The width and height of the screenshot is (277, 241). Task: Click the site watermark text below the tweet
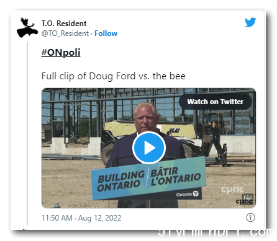click(216, 232)
